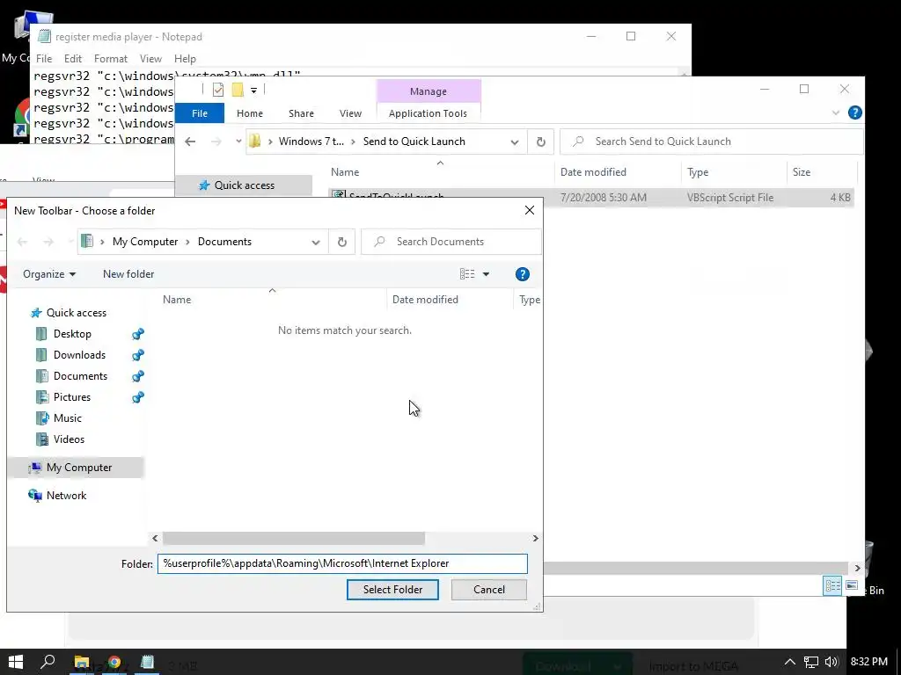
Task: Close the New Toolbar dialog
Action: tap(529, 211)
